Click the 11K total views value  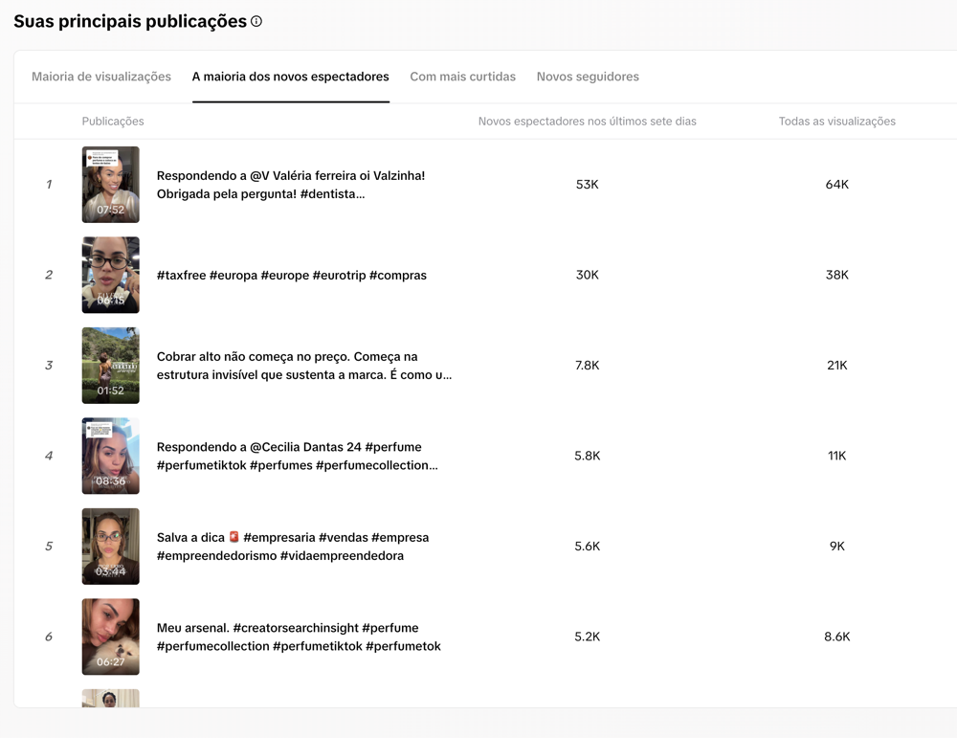click(x=836, y=456)
